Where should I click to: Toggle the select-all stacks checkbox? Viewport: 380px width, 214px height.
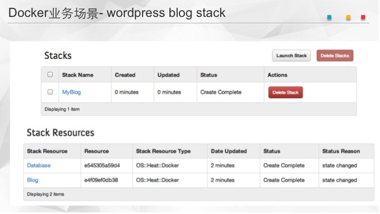[x=50, y=75]
